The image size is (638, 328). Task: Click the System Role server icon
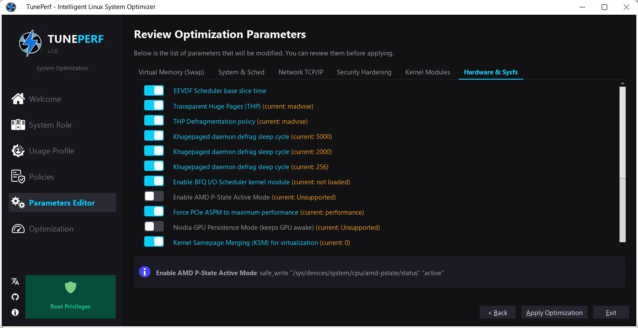(18, 125)
